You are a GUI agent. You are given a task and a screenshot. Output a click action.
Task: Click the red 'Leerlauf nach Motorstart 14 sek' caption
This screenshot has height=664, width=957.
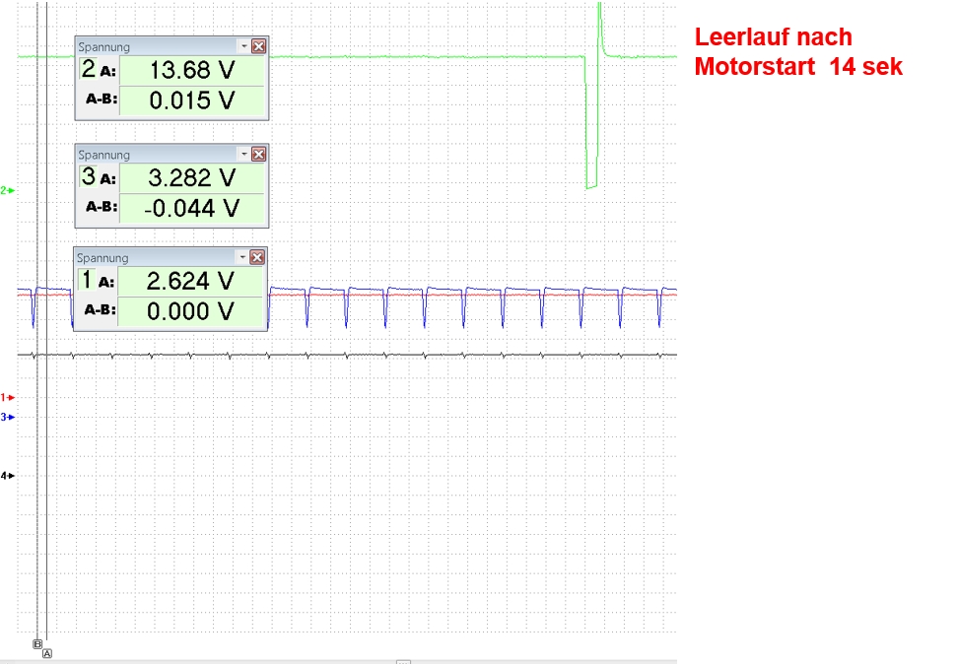798,52
